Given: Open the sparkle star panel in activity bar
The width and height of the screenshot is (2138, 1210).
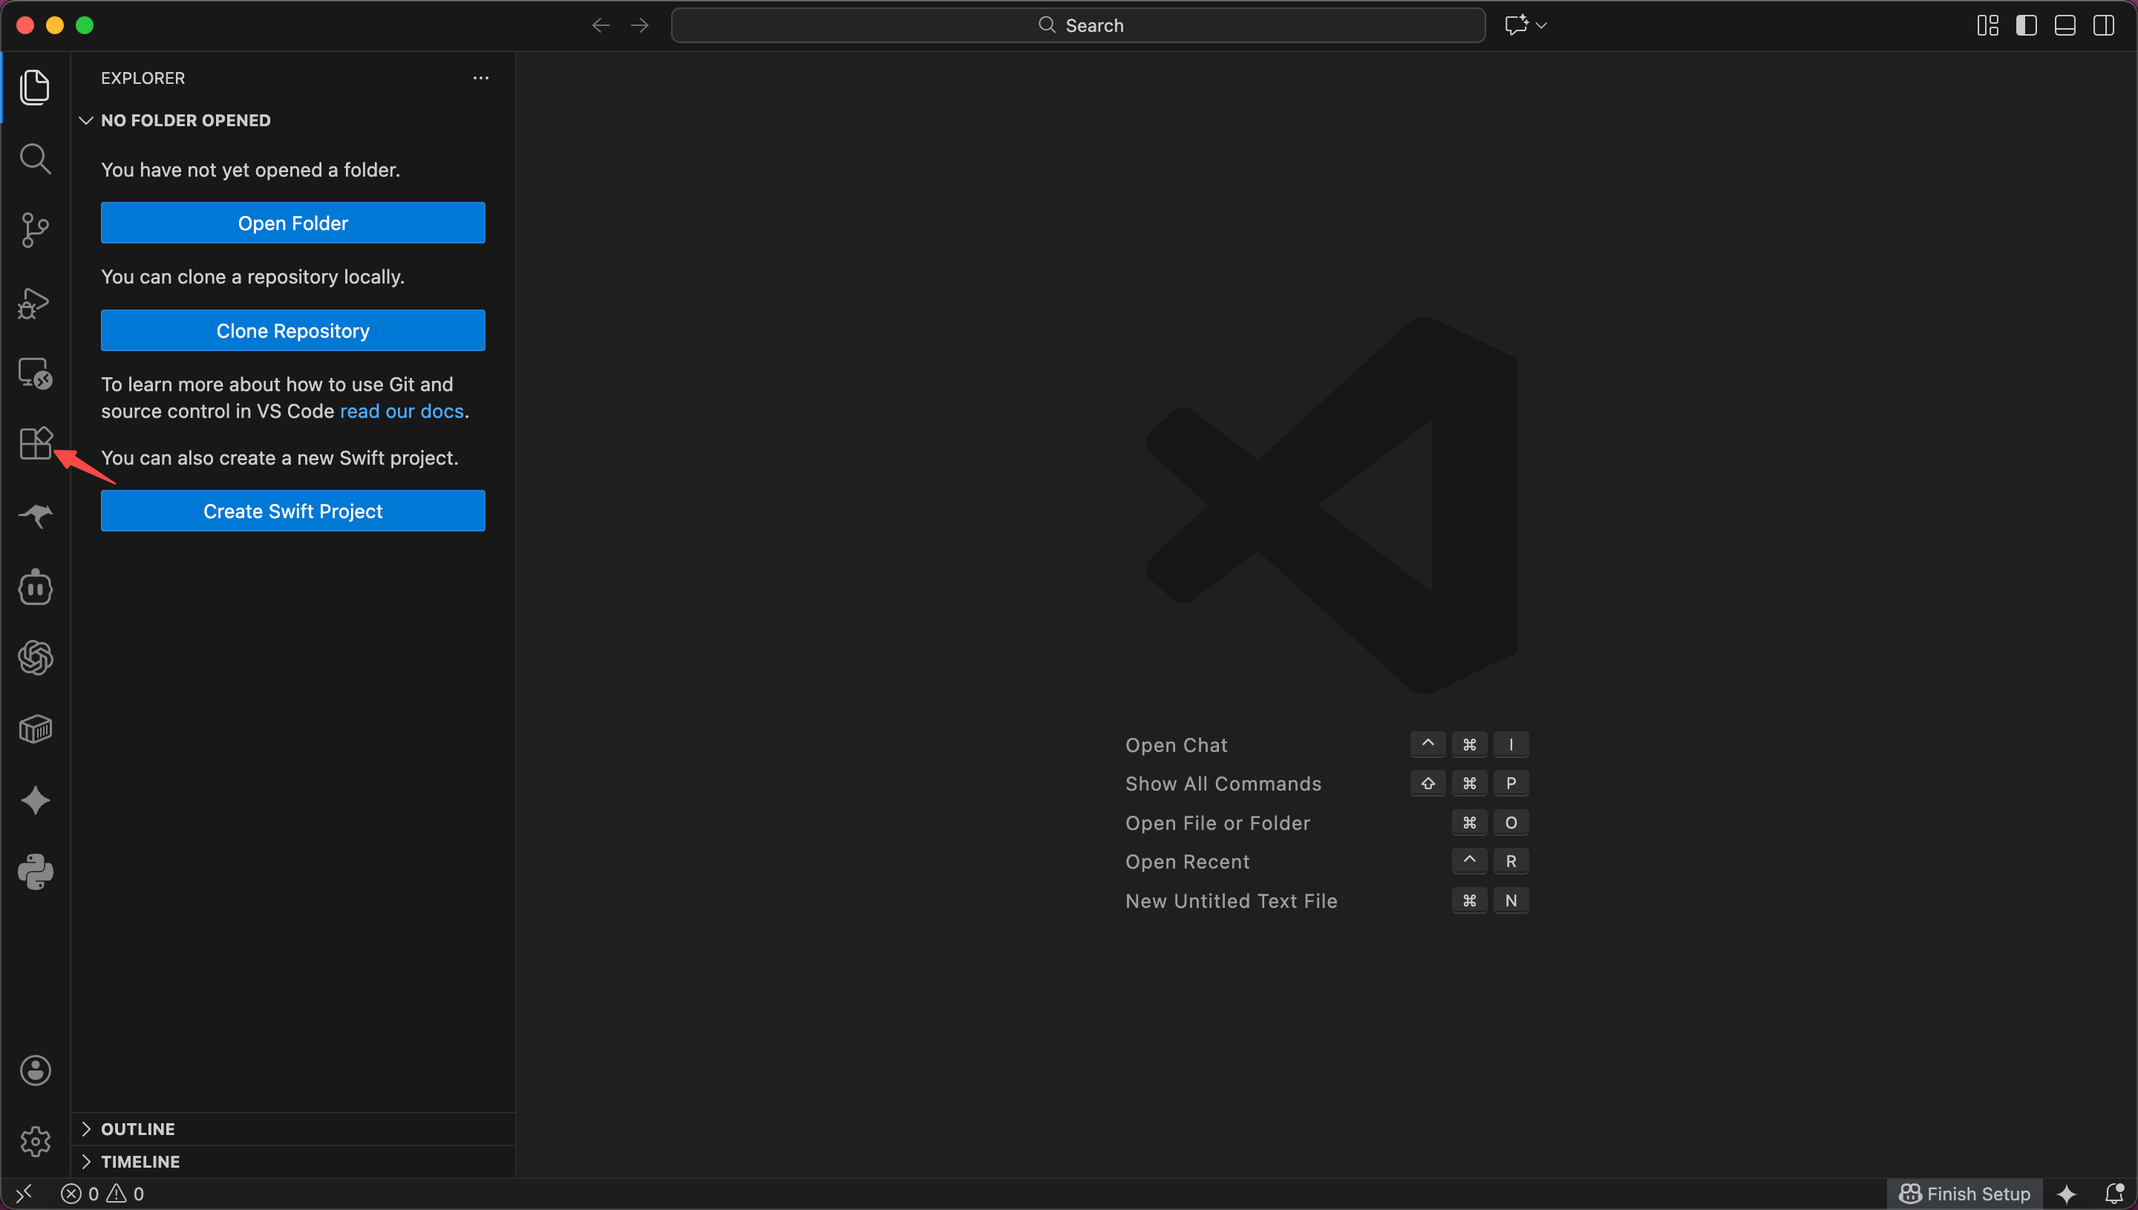Looking at the screenshot, I should pyautogui.click(x=35, y=800).
